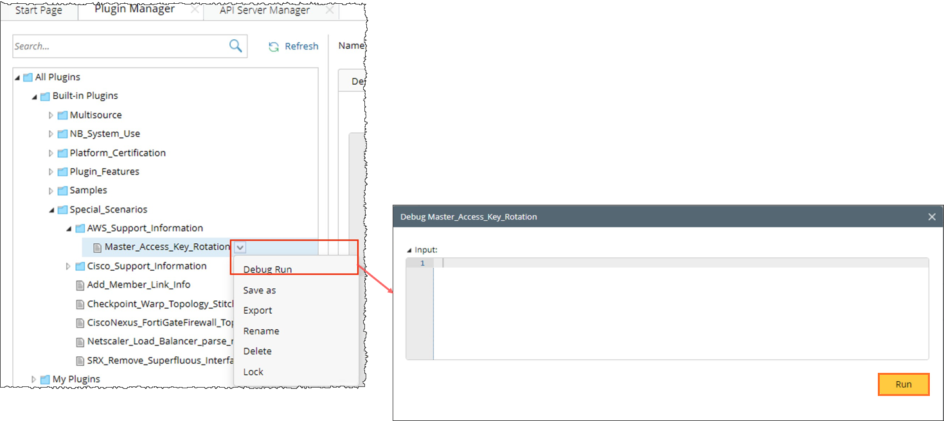
Task: Select the NB_System_Use tree item
Action: [x=105, y=134]
